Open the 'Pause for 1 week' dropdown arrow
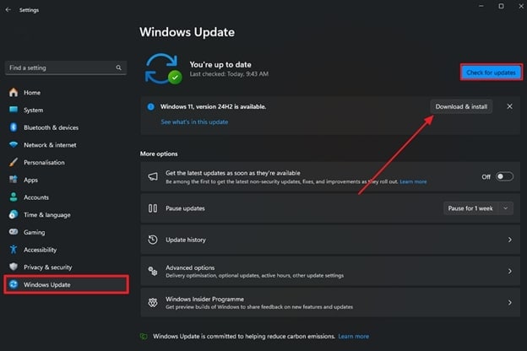This screenshot has height=351, width=527. 506,208
